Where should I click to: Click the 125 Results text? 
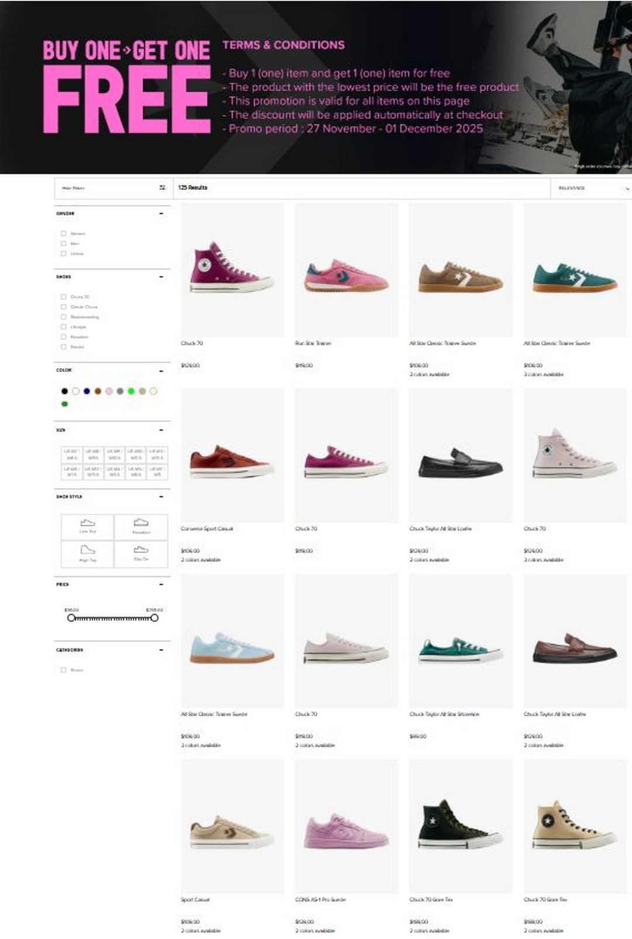[193, 187]
